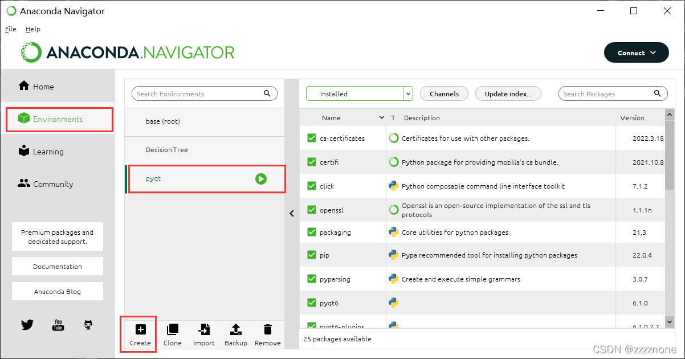Viewport: 685px width, 359px height.
Task: Click the Anaconda icon beside ca-certificates description
Action: [x=393, y=138]
